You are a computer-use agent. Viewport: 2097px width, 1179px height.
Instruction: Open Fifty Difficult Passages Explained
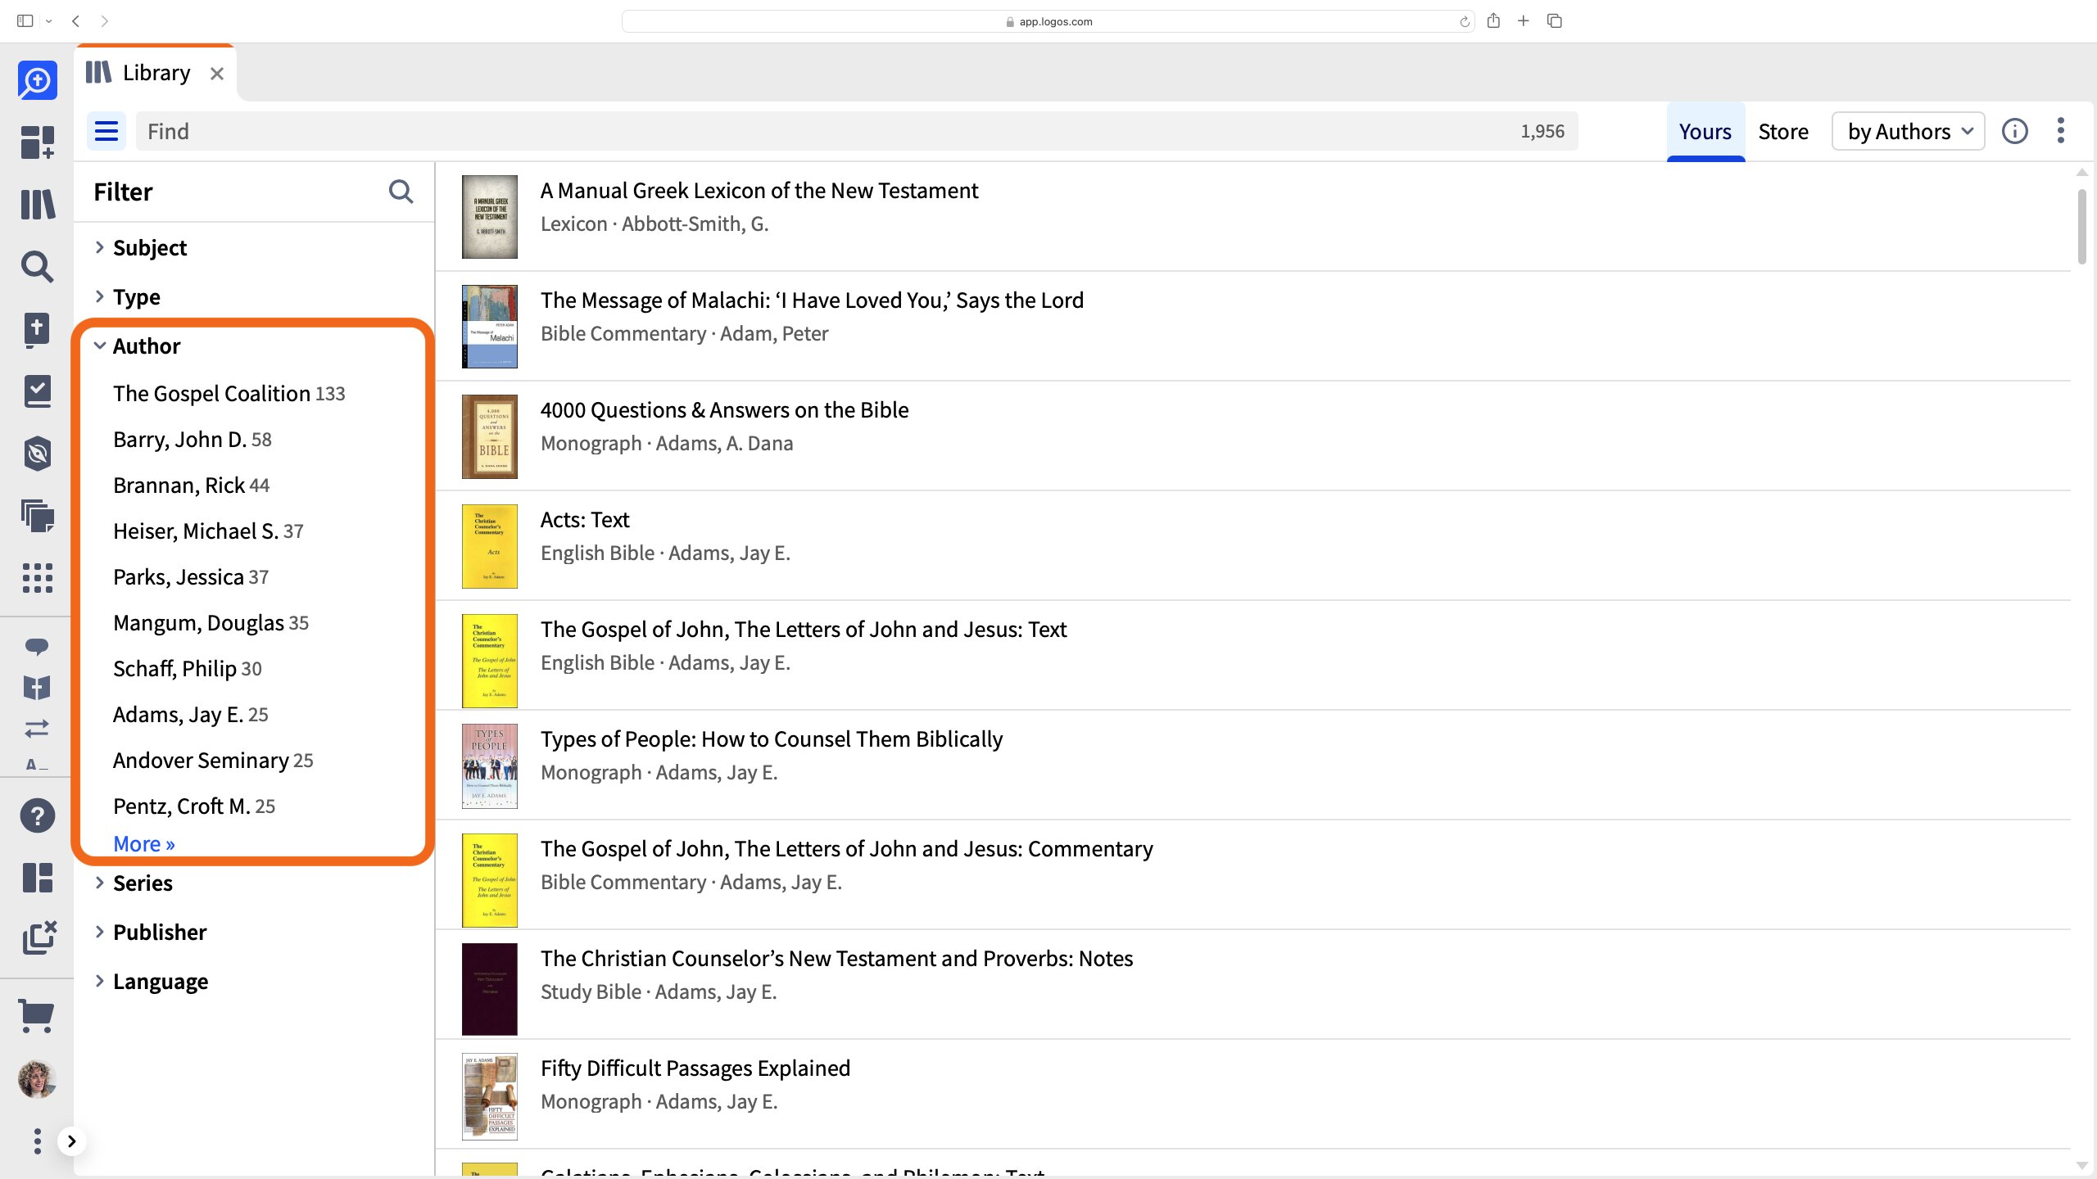click(695, 1068)
